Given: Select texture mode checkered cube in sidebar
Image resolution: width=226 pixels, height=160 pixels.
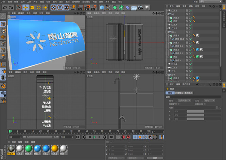Looking at the screenshot, I should point(3,31).
